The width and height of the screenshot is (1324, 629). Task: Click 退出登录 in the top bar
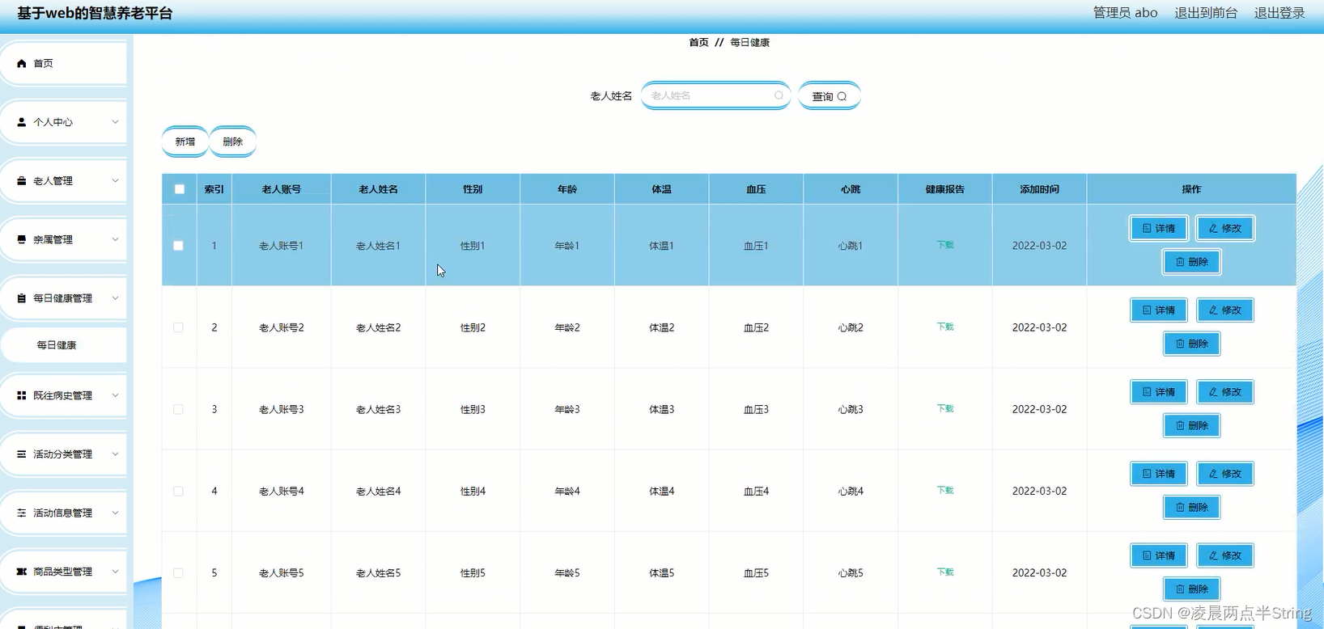tap(1279, 13)
